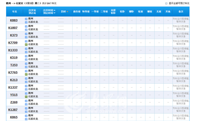Click the 过 arrival icon for T253
The width and height of the screenshot is (200, 121).
pyautogui.click(x=26, y=67)
